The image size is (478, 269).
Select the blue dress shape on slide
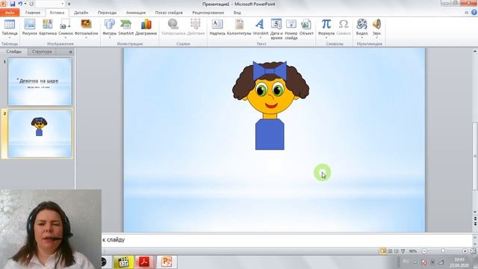(270, 134)
